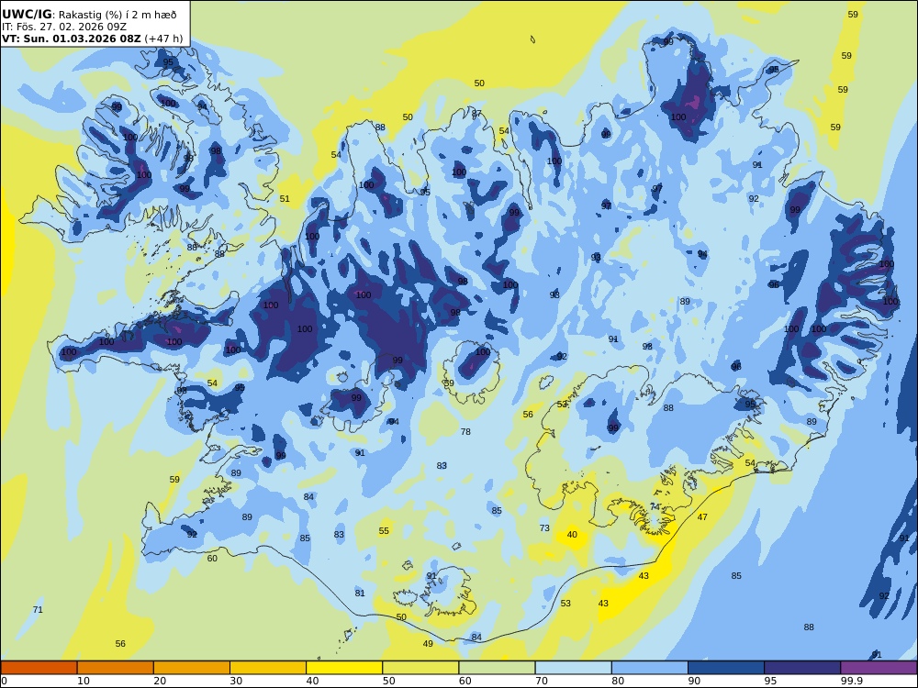Click the orange 10–20 legend swatch

click(116, 668)
